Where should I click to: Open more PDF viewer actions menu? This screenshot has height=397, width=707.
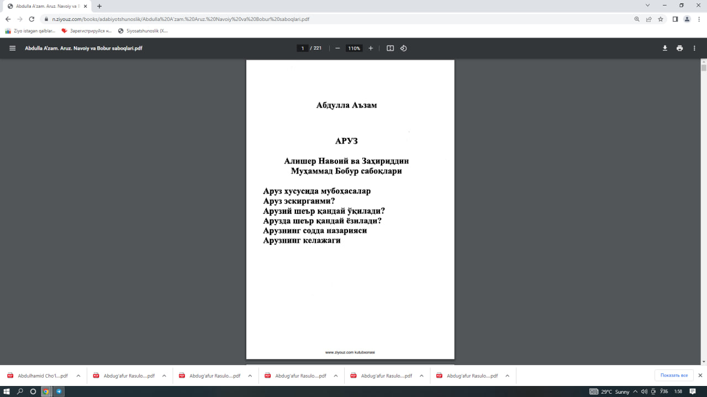(x=694, y=48)
